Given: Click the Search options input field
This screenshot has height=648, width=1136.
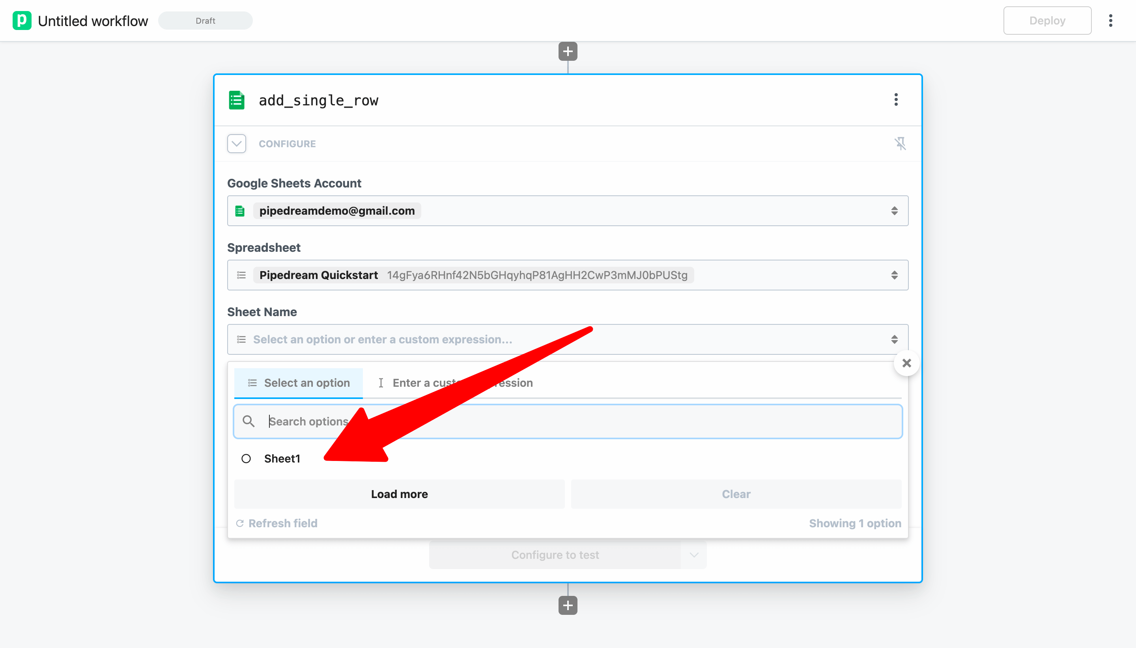Looking at the screenshot, I should [568, 421].
